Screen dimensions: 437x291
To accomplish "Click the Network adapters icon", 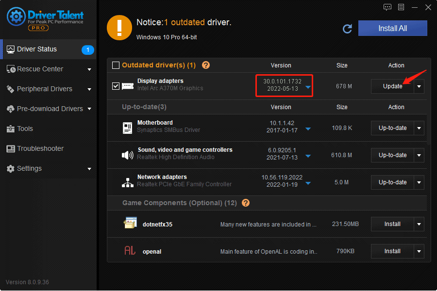I will 128,182.
